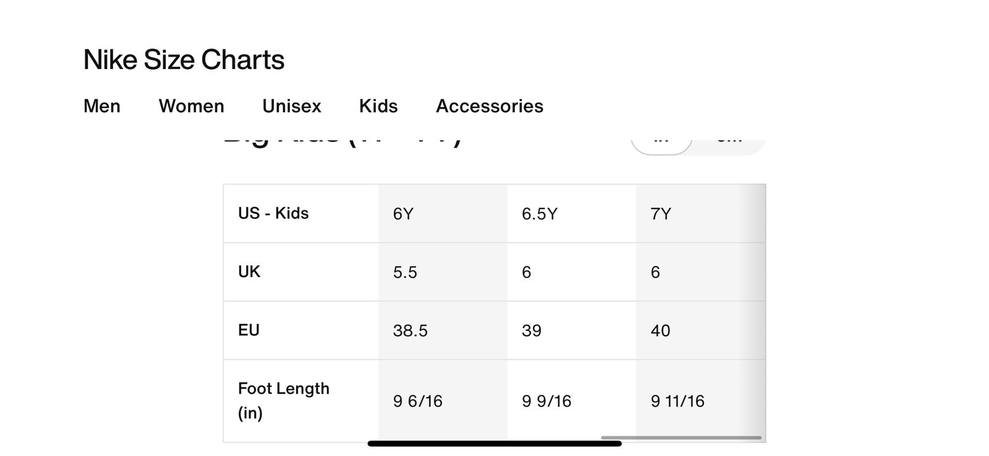This screenshot has width=989, height=456.
Task: Select the 6.5Y US Kids size cell
Action: point(572,213)
